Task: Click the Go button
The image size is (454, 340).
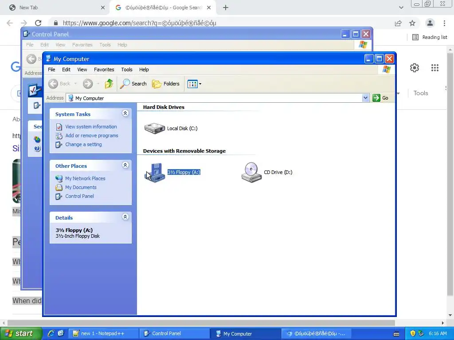Action: [x=380, y=98]
